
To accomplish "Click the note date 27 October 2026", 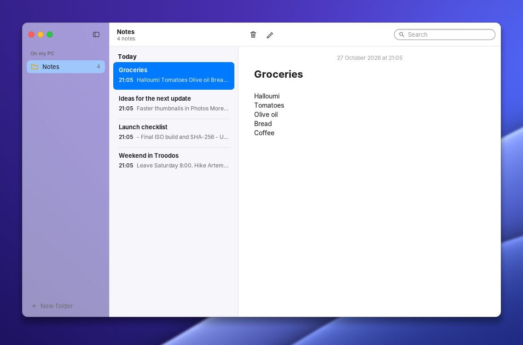I will pos(359,58).
